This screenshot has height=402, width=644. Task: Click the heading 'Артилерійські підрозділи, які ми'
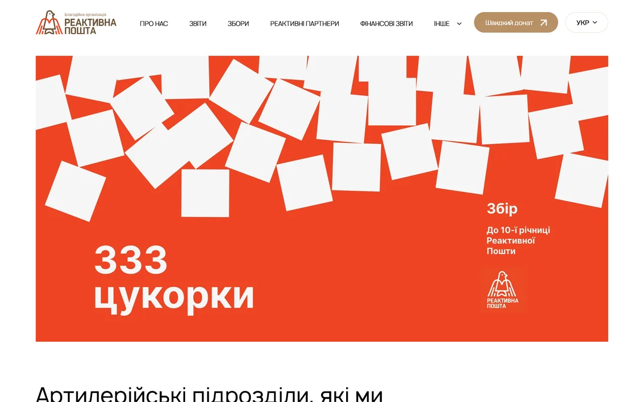click(209, 394)
